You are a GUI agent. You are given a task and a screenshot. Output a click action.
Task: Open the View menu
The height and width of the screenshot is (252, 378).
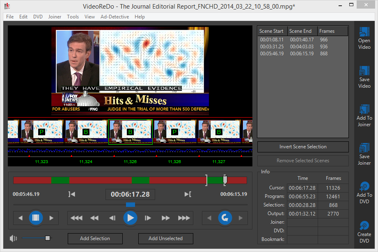click(x=89, y=17)
